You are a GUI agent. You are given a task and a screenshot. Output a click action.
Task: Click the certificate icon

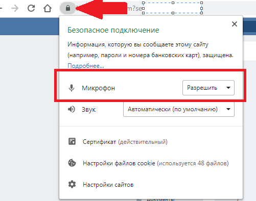[x=72, y=141]
